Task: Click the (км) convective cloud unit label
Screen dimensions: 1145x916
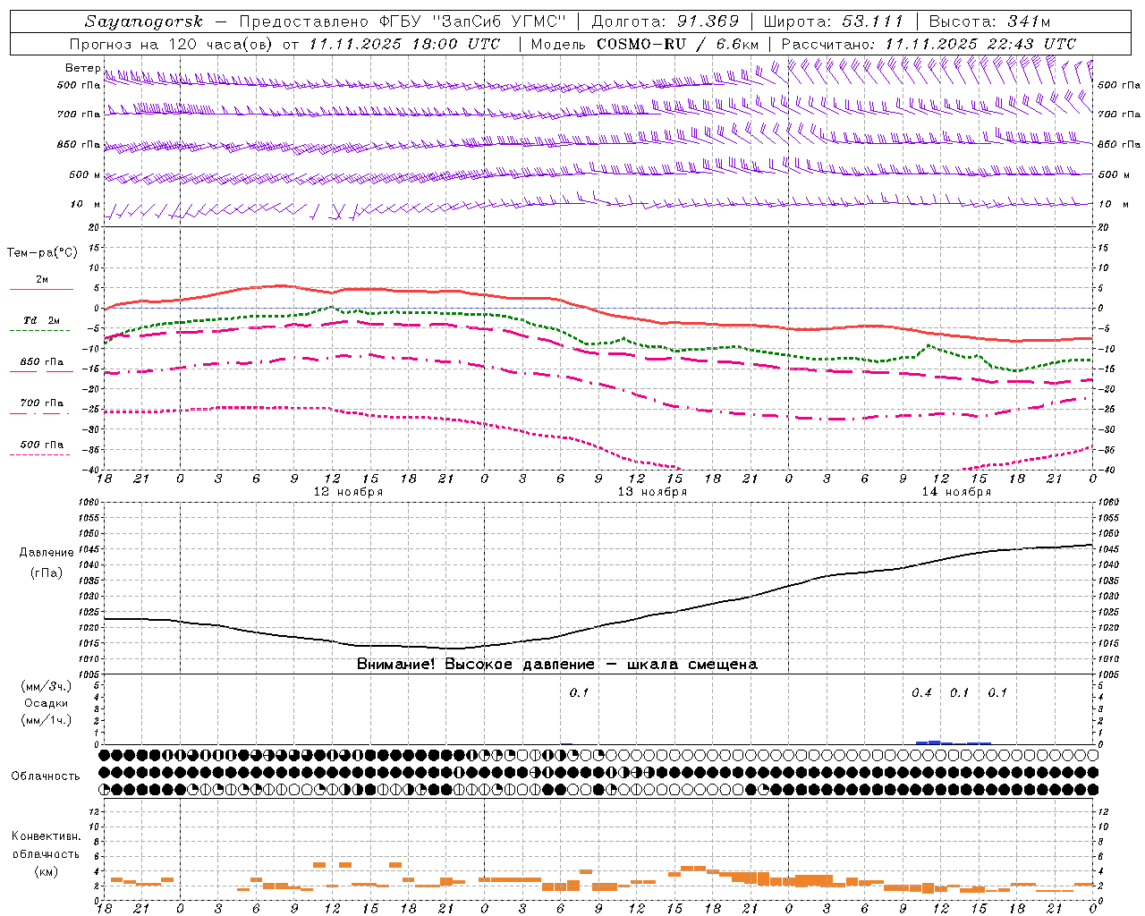Action: (x=46, y=871)
